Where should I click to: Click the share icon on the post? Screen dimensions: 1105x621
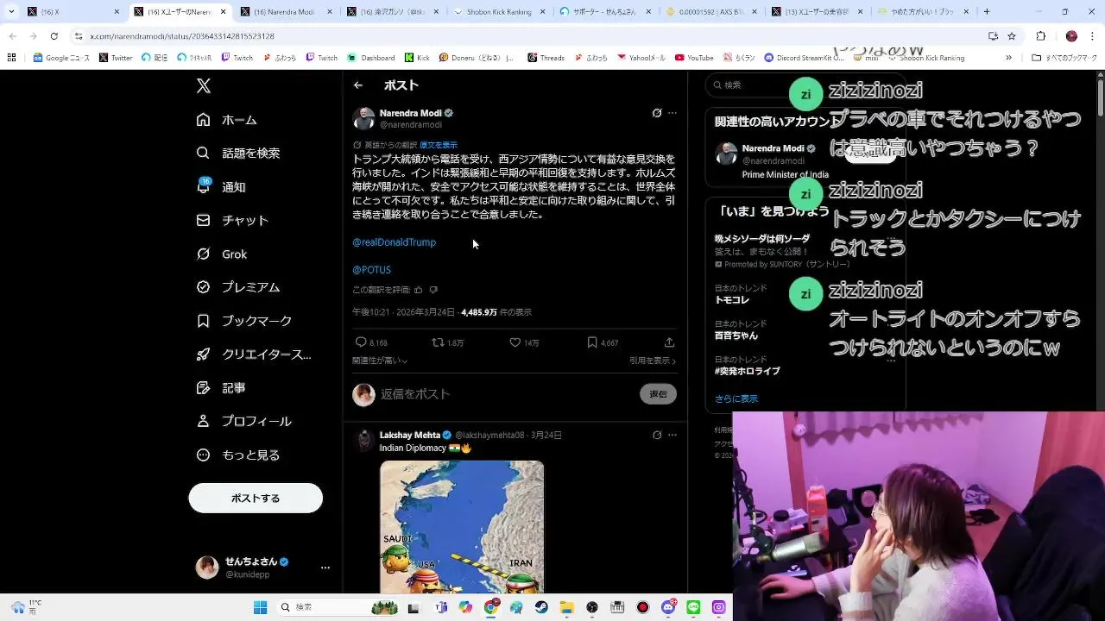(669, 342)
